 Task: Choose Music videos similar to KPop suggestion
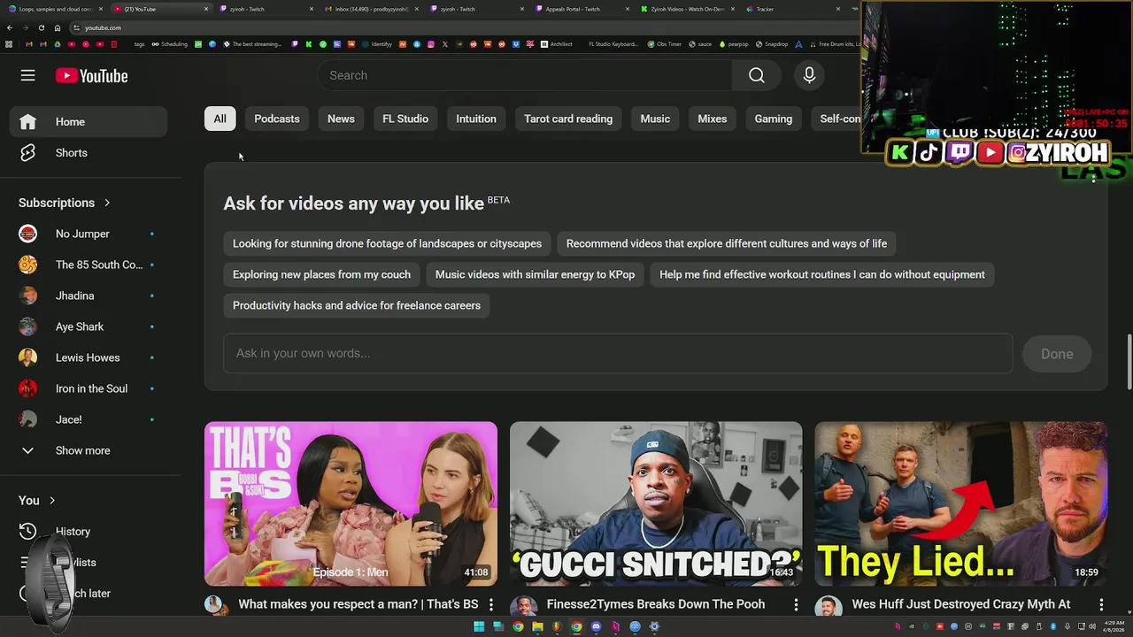coord(535,274)
